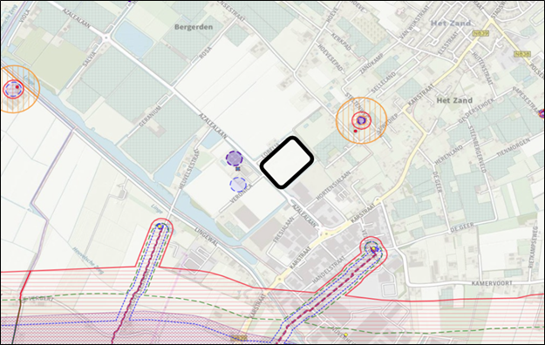This screenshot has width=545, height=345.
Task: Click the HOEVESEPAD path label
Action: point(330,58)
